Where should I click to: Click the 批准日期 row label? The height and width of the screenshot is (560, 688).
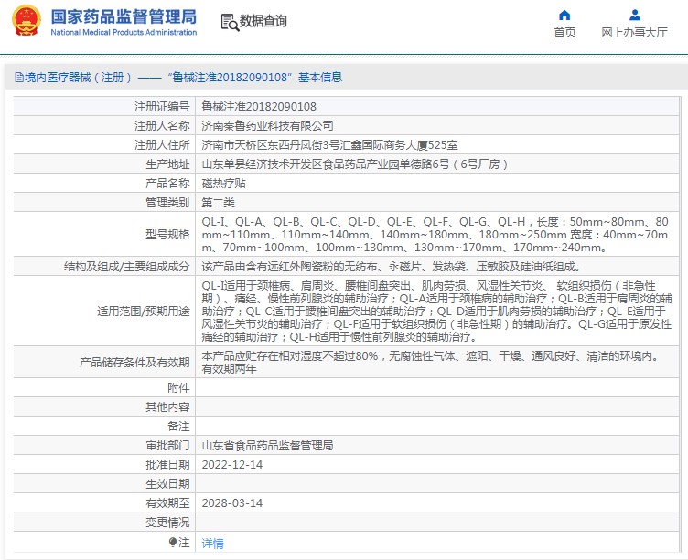pyautogui.click(x=167, y=465)
